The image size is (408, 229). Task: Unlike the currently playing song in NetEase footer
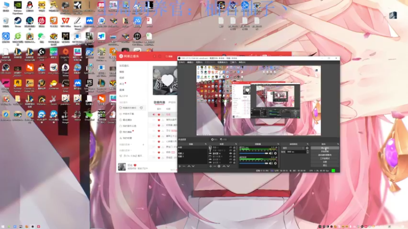135,165
